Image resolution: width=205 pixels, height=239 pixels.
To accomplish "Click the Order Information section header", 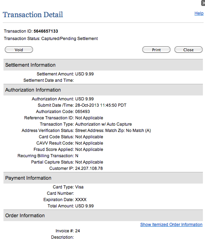I will (103, 215).
